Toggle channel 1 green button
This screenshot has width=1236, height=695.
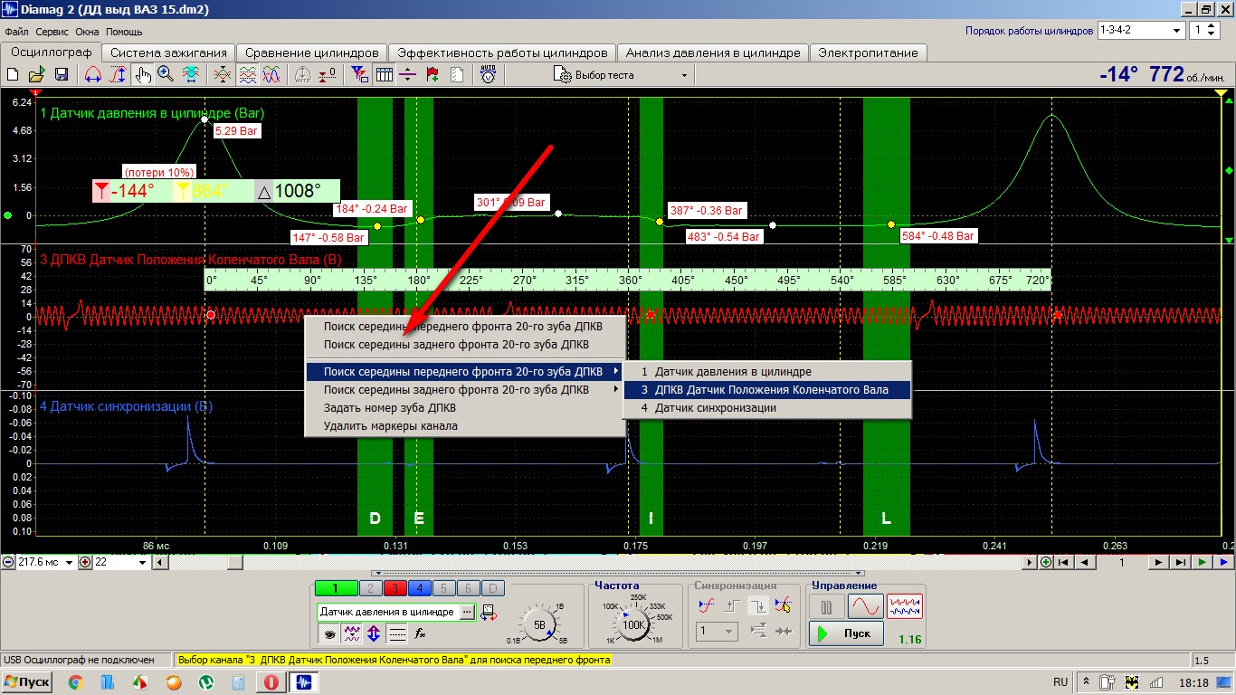coord(335,589)
